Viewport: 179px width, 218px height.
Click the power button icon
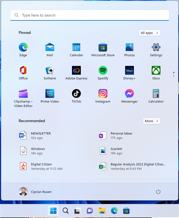pyautogui.click(x=158, y=192)
